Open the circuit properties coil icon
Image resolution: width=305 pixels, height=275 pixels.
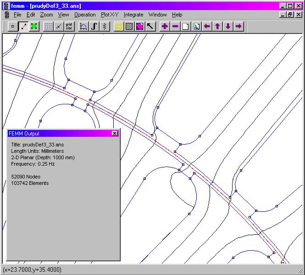[105, 26]
